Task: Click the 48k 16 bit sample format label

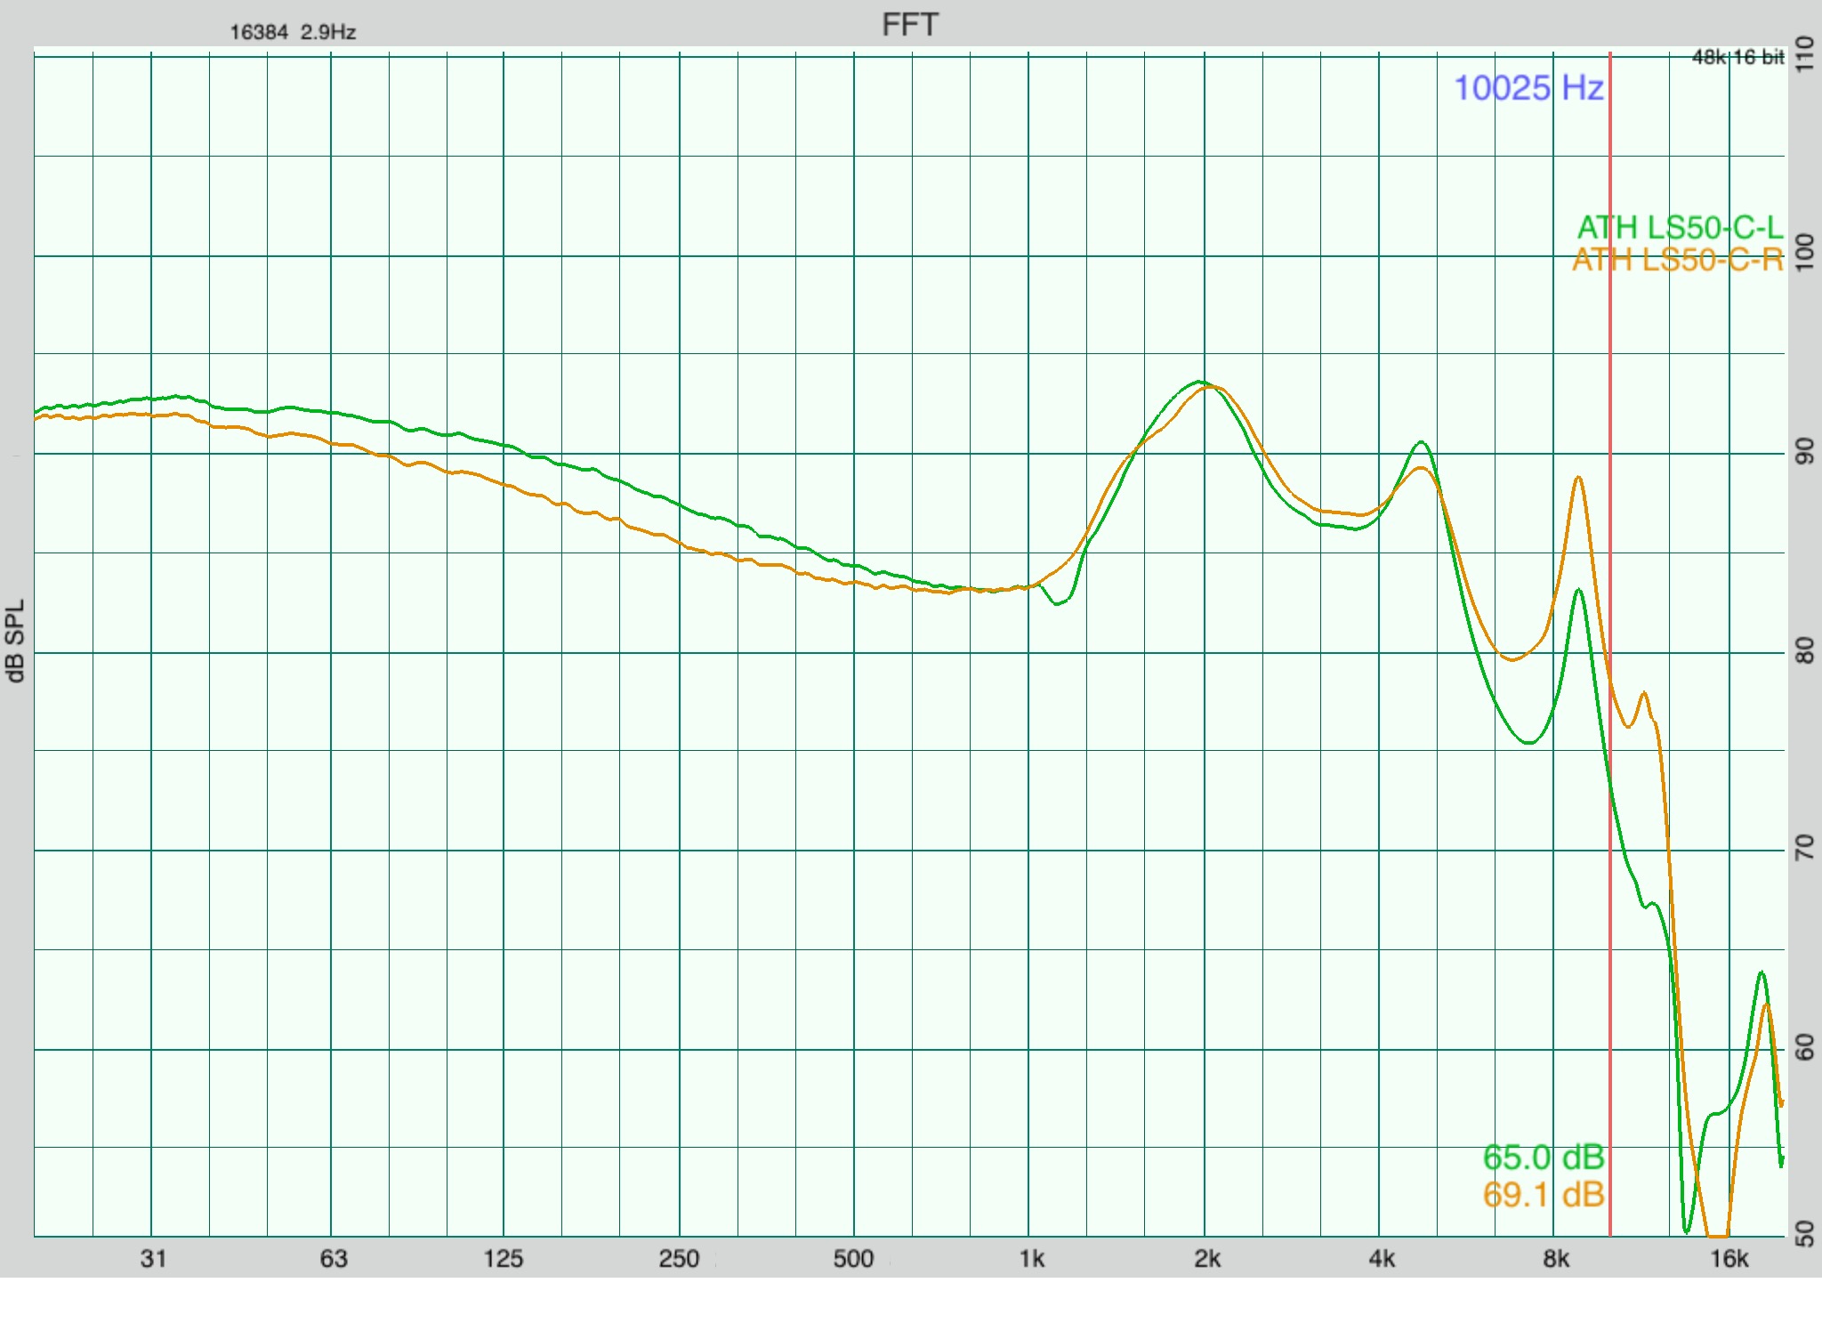Action: coord(1737,57)
